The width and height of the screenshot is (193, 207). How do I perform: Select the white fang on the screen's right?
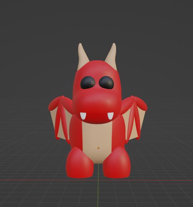point(111,116)
